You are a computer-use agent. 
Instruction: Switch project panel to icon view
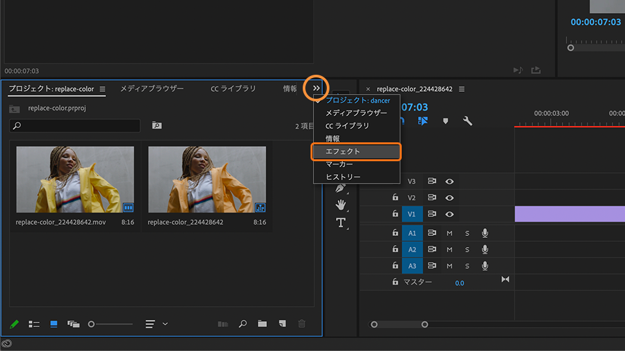54,324
